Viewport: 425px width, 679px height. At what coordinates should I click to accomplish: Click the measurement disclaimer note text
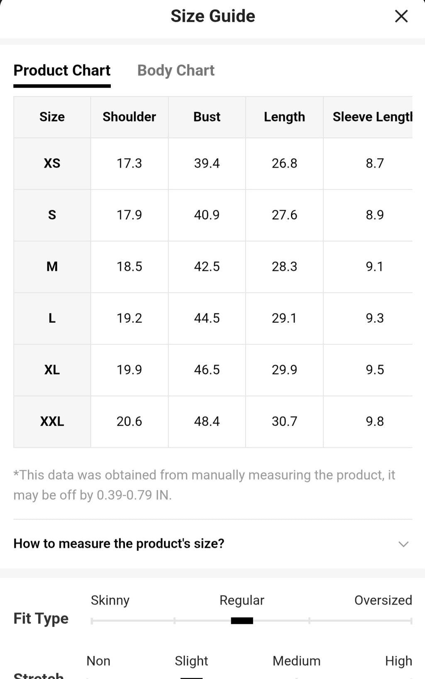(x=204, y=485)
